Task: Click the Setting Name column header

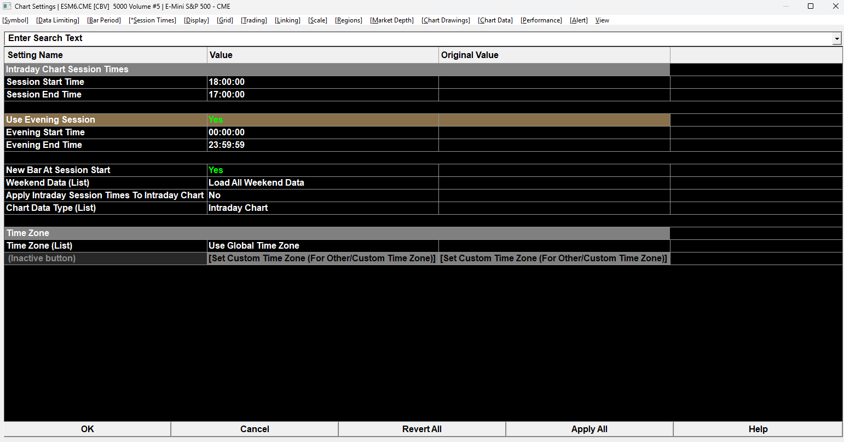Action: point(106,55)
